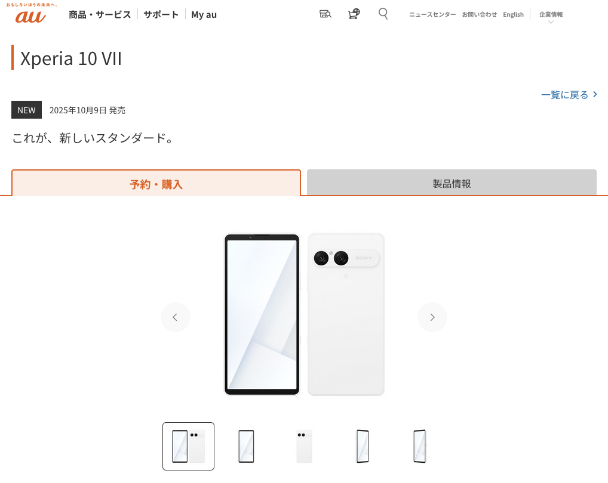
Task: Open the 商品・サービス menu
Action: point(100,15)
